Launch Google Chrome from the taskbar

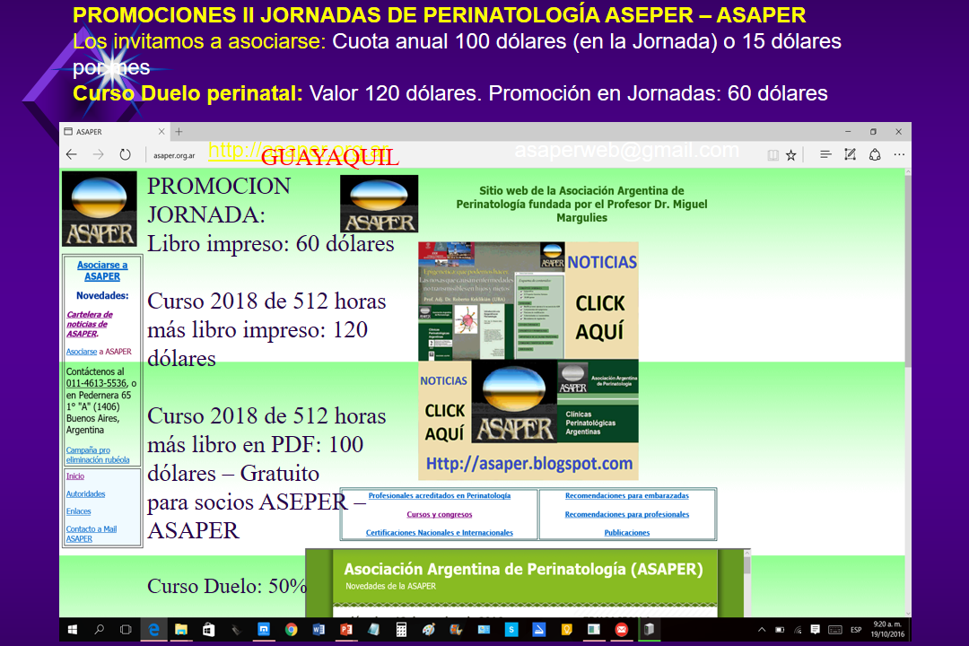click(x=291, y=630)
